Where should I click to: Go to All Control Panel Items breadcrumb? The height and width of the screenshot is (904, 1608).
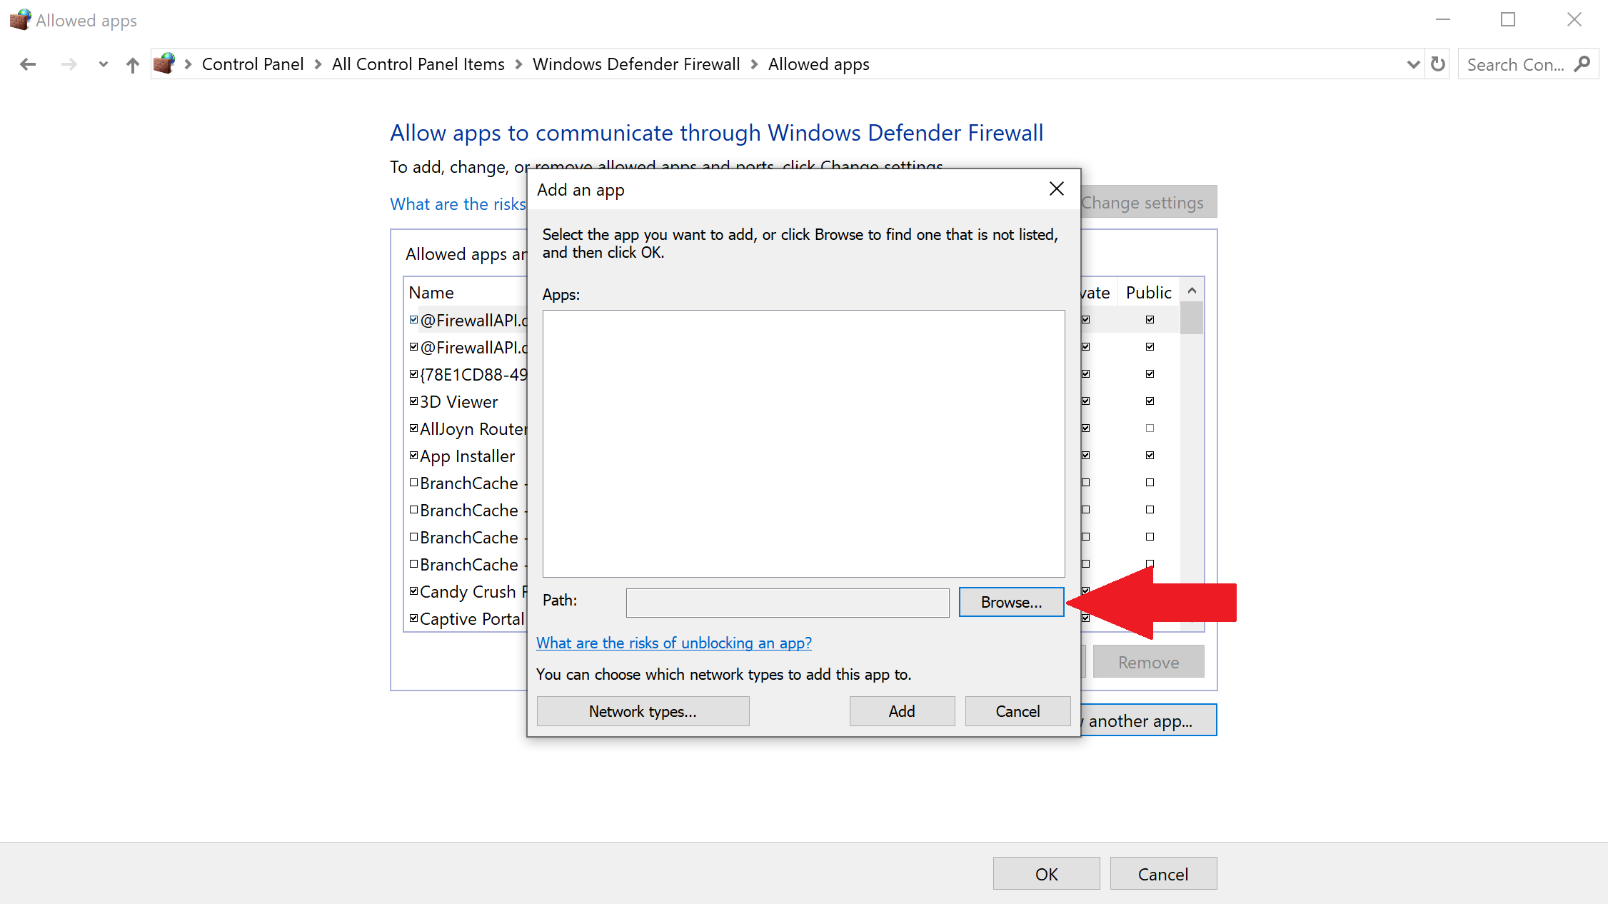(x=418, y=64)
